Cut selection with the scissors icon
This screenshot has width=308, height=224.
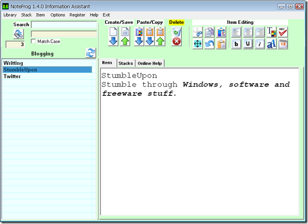[198, 32]
